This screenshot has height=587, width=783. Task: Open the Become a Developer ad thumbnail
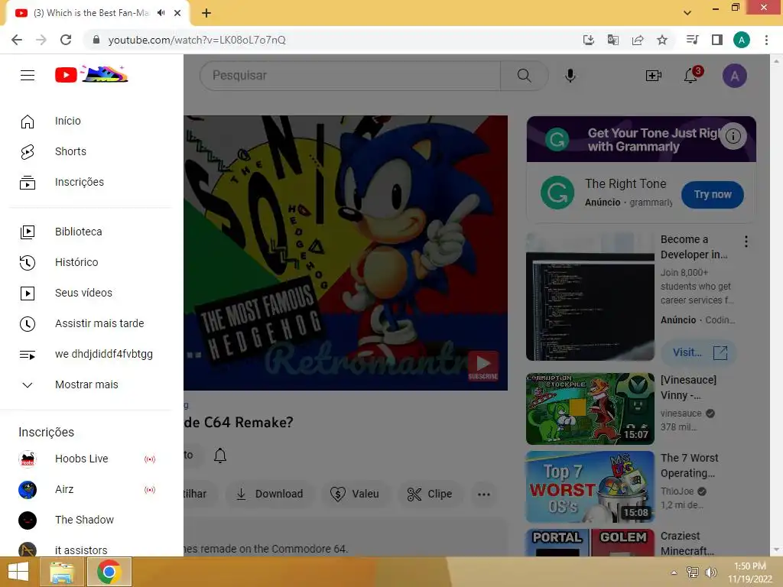(590, 297)
